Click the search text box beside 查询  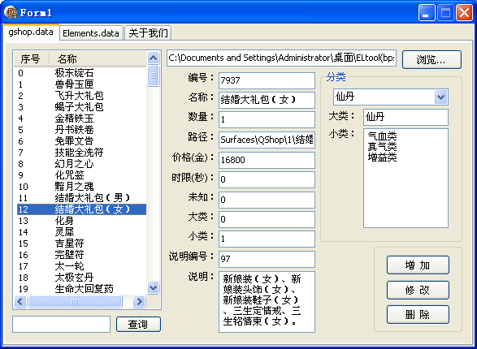click(x=61, y=324)
